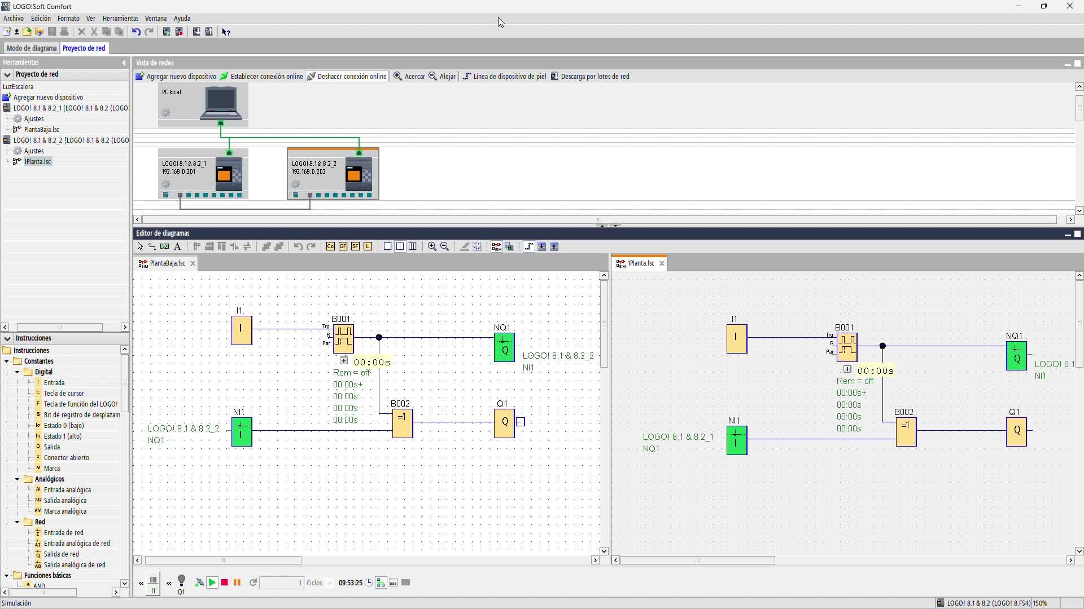This screenshot has width=1084, height=609.
Task: Open the Co constants toolbar button
Action: tap(330, 246)
